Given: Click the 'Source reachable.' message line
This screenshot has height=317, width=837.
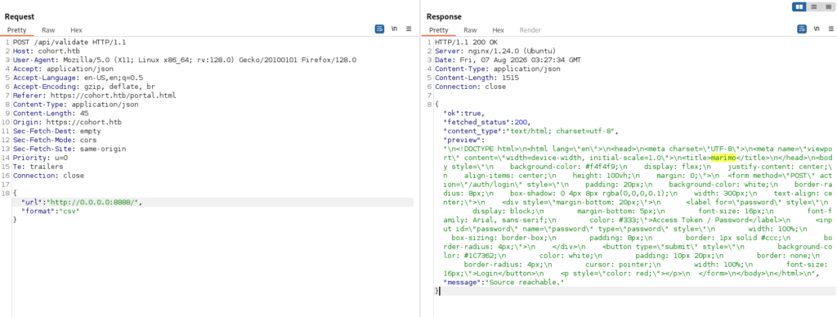Looking at the screenshot, I should coord(504,283).
